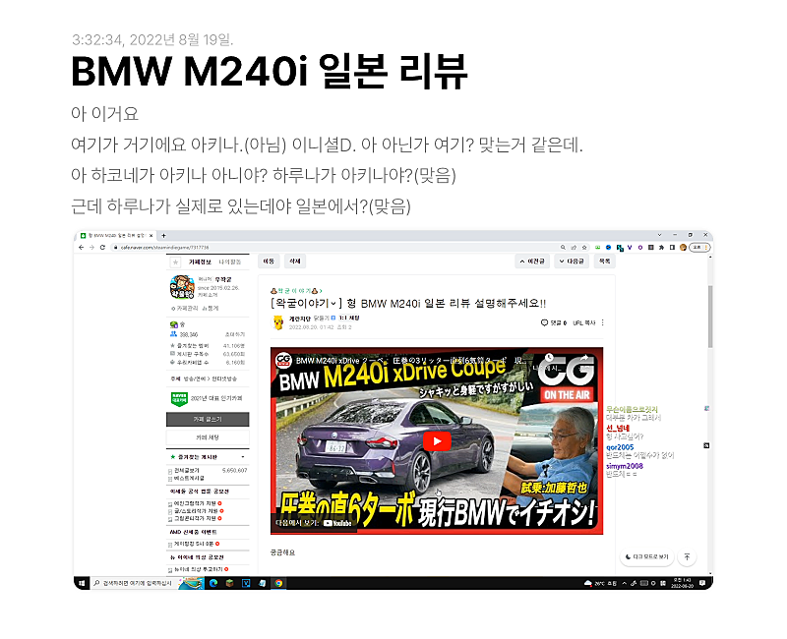Viewport: 787px width, 639px height.
Task: Click the 통계 statistics link
Action: click(x=211, y=308)
